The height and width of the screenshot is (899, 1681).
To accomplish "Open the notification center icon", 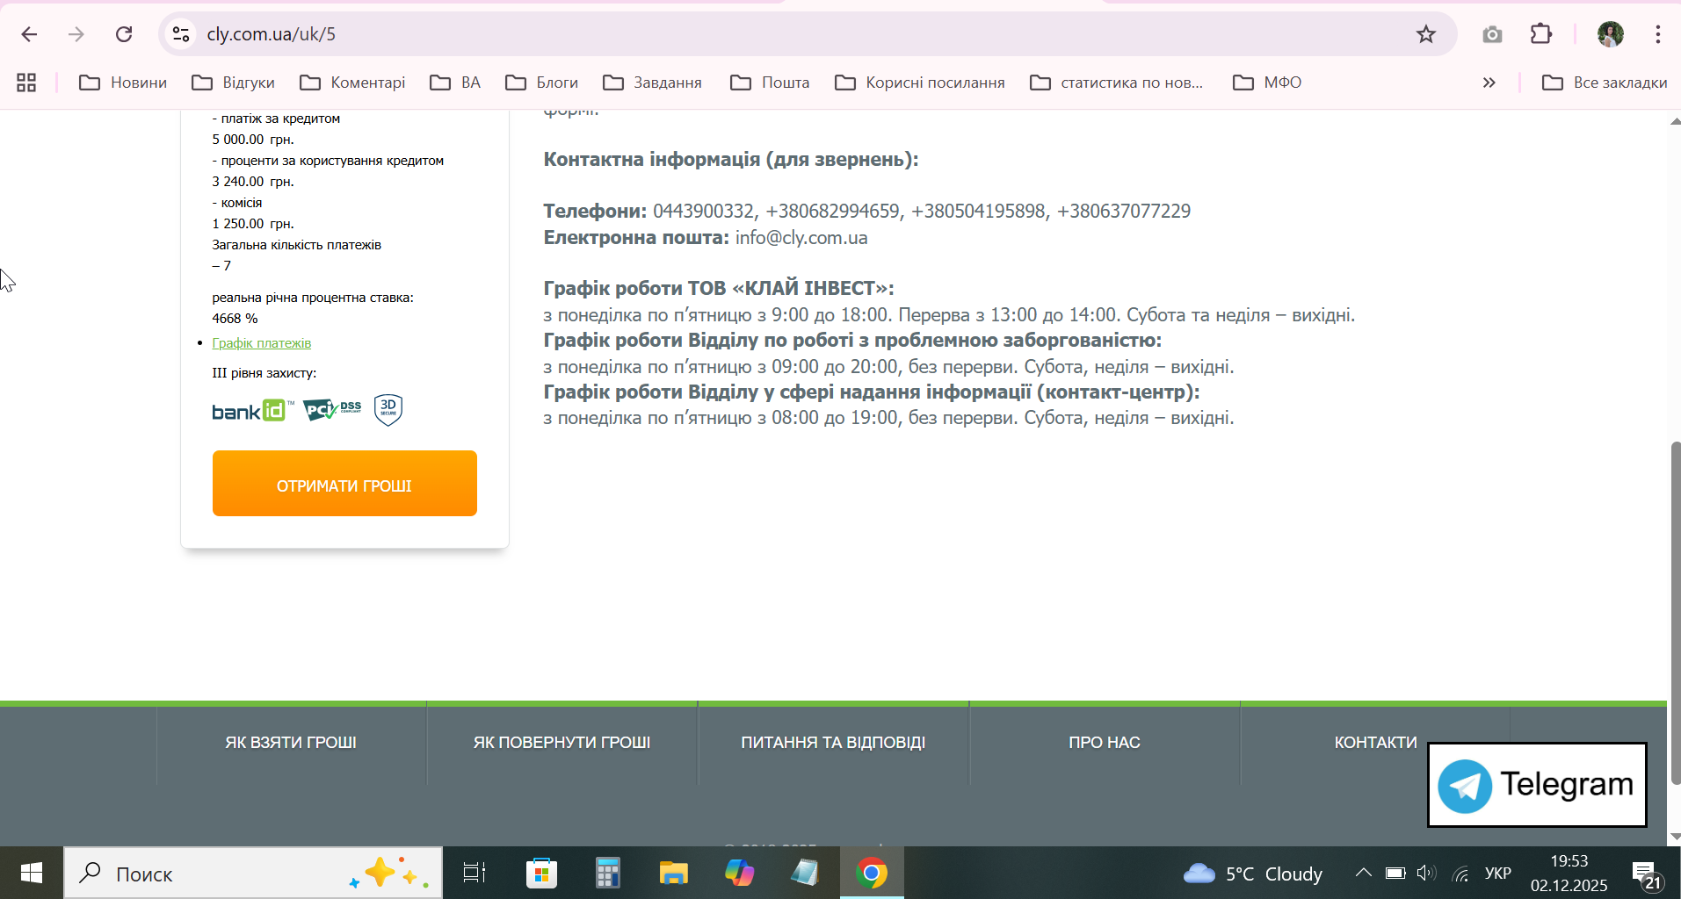I will click(x=1647, y=874).
